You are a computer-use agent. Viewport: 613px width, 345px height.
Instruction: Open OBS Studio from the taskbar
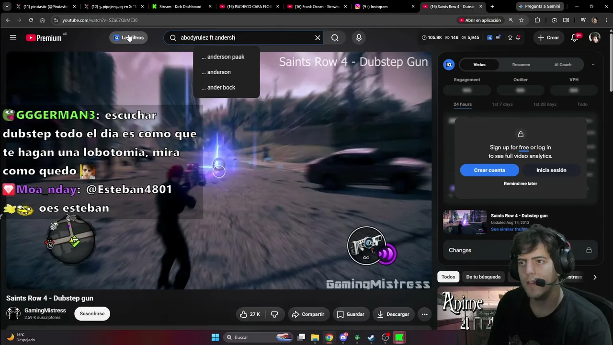click(x=385, y=337)
